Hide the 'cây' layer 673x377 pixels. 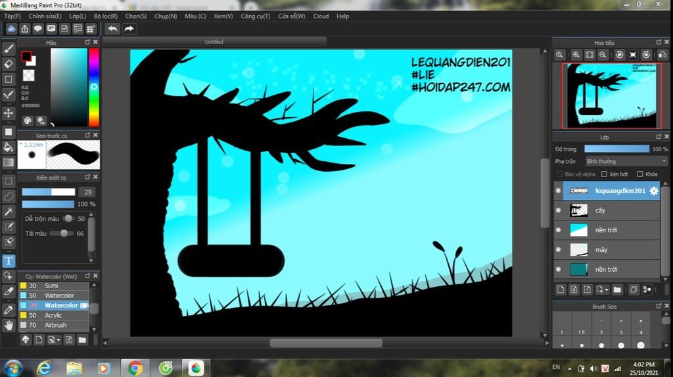(x=559, y=210)
